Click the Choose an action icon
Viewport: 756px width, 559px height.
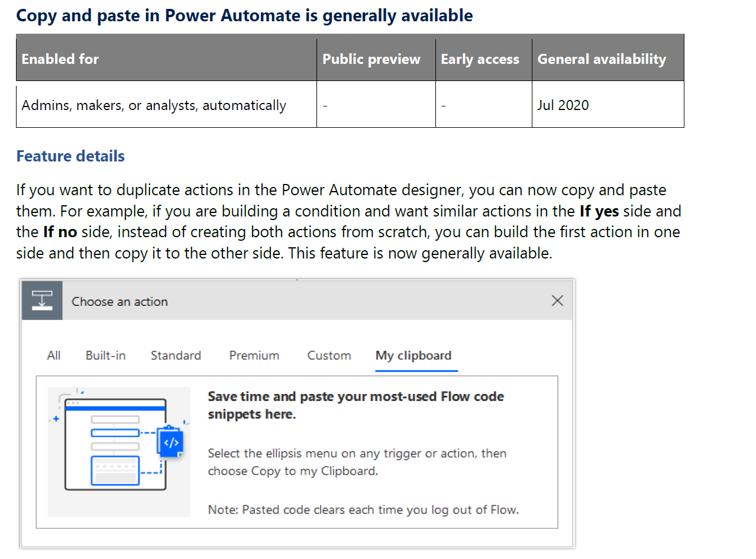click(42, 300)
